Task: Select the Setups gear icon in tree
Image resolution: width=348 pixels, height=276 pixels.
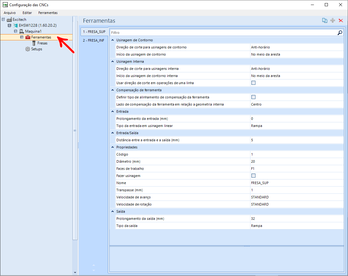Action: pos(28,49)
